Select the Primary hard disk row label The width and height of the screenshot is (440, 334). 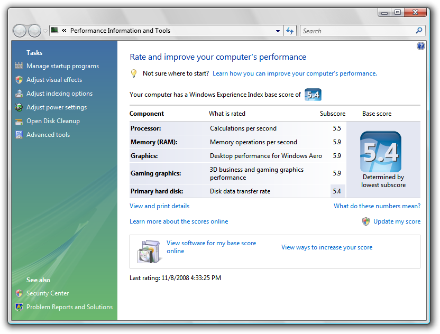[157, 191]
